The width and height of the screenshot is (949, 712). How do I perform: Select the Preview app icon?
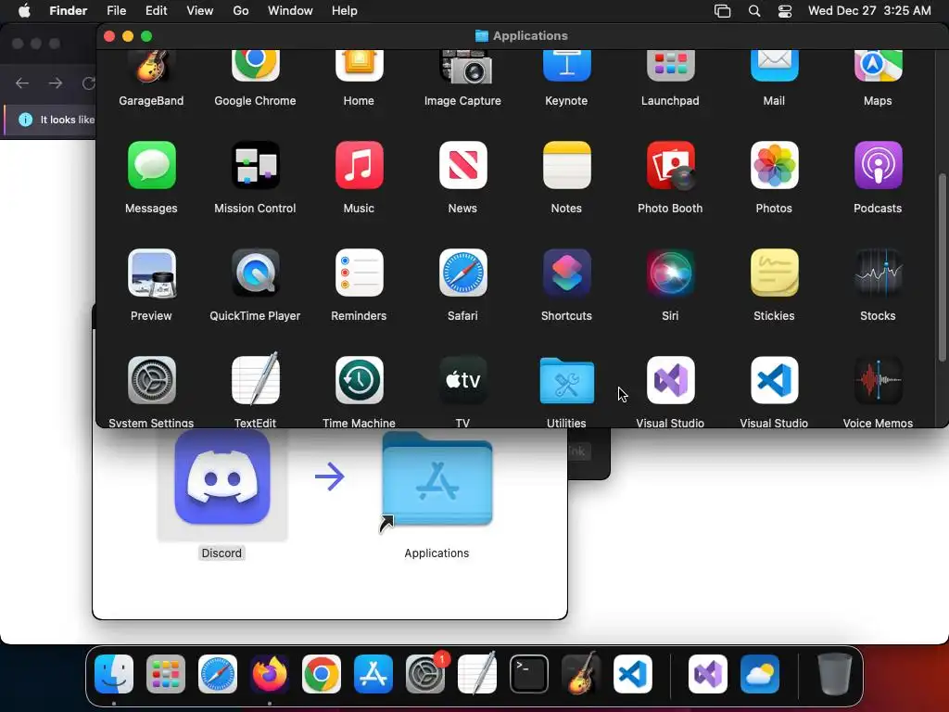coord(151,273)
